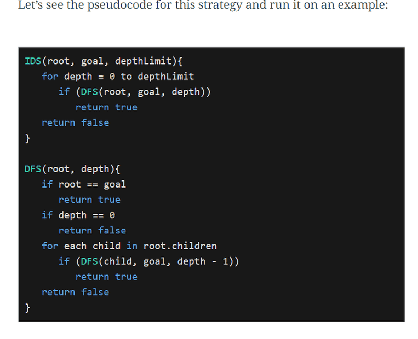Click the final closing brace of DFS function
The image size is (418, 339).
pyautogui.click(x=27, y=308)
